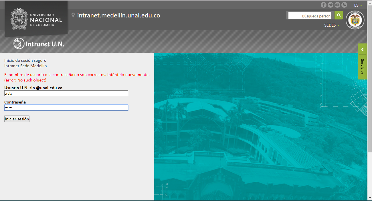Click the 'Usuario U.N. sin @unal.edu.co' label
Screen dimensions: 372x201
coord(33,88)
